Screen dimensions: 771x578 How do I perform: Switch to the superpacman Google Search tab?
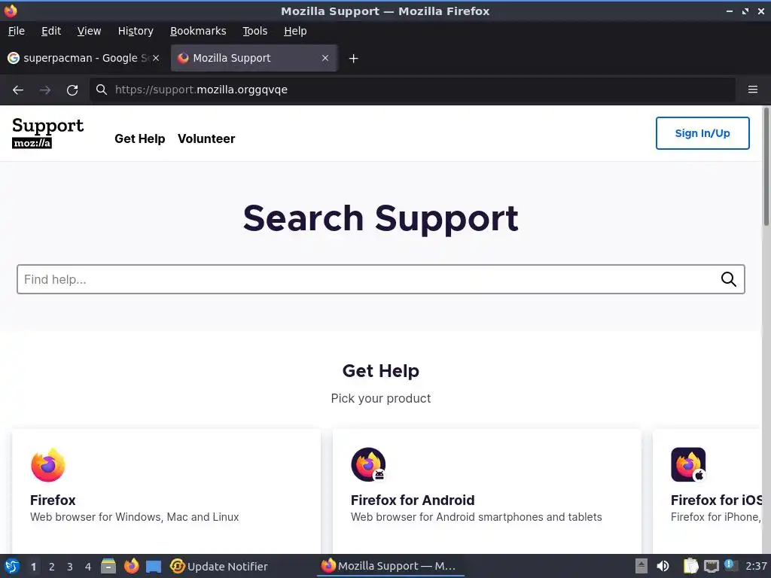pos(84,58)
